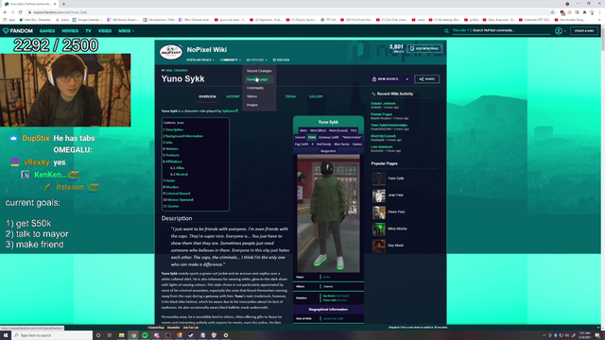Open the Description contents link
Image resolution: width=605 pixels, height=340 pixels.
[x=174, y=130]
